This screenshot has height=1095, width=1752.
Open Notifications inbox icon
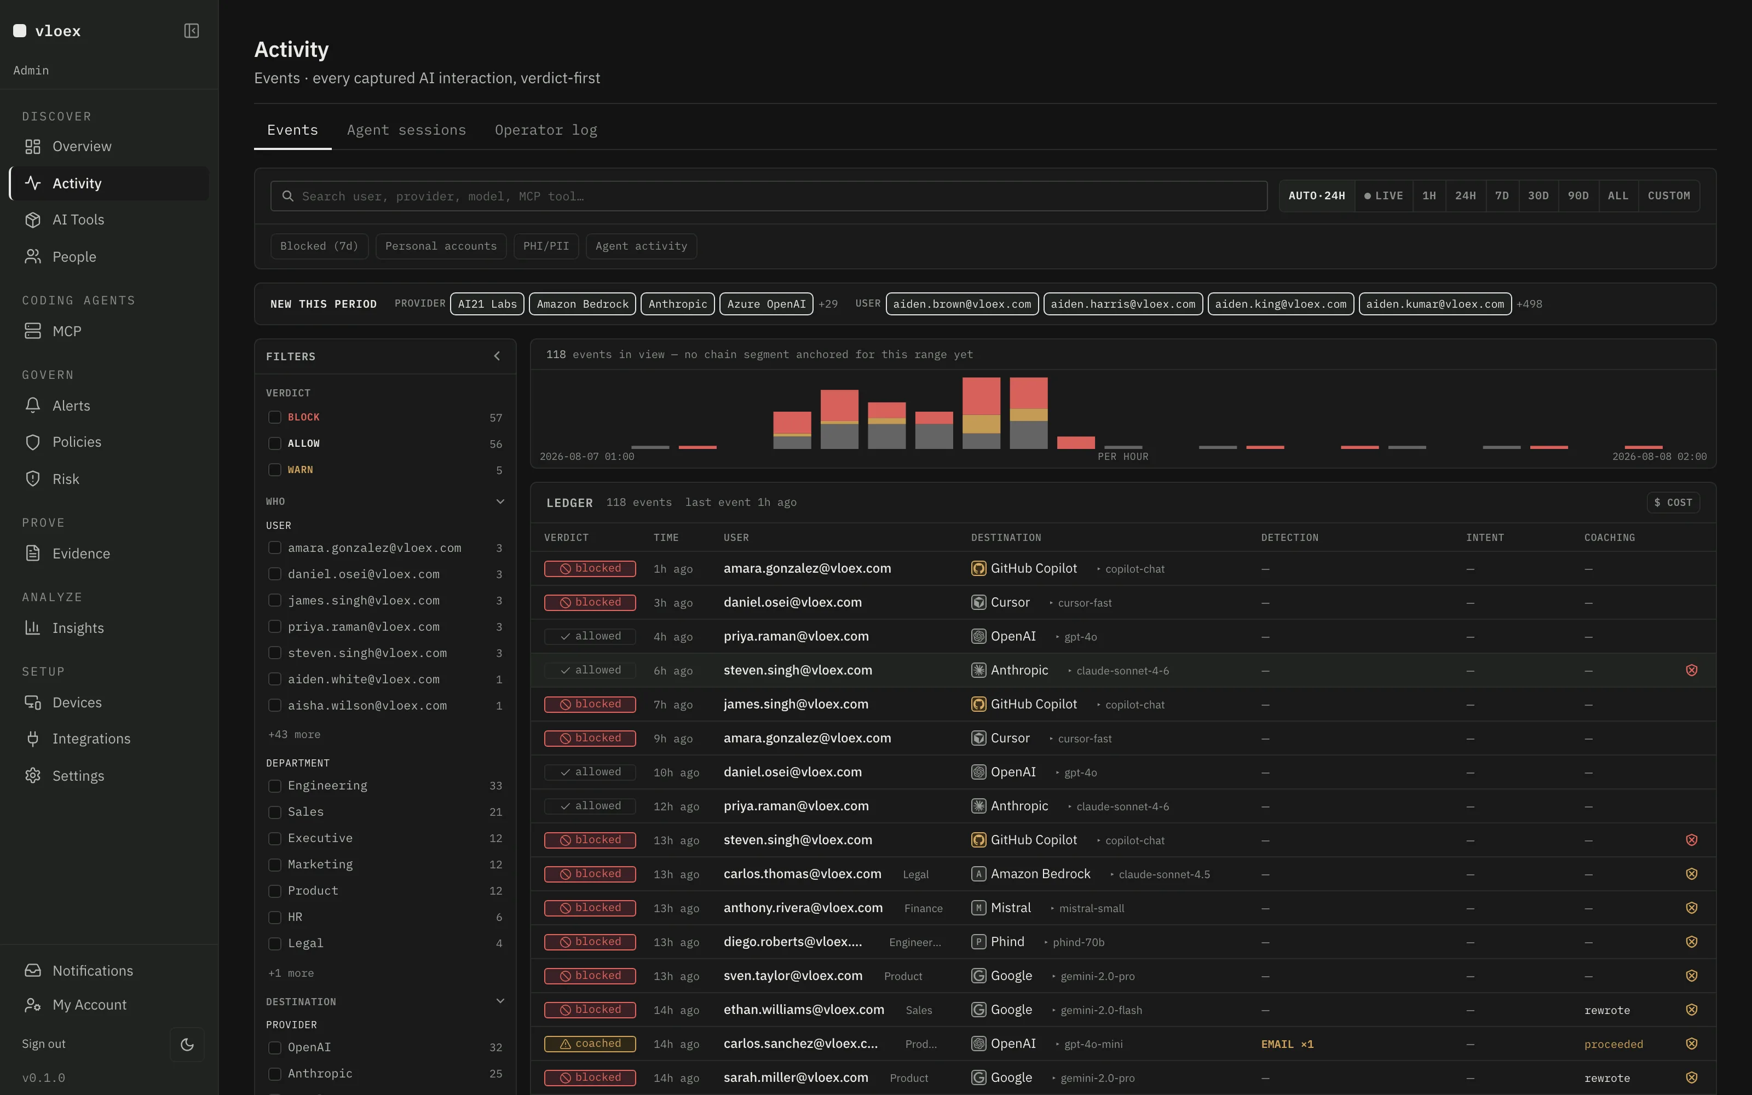(x=33, y=970)
